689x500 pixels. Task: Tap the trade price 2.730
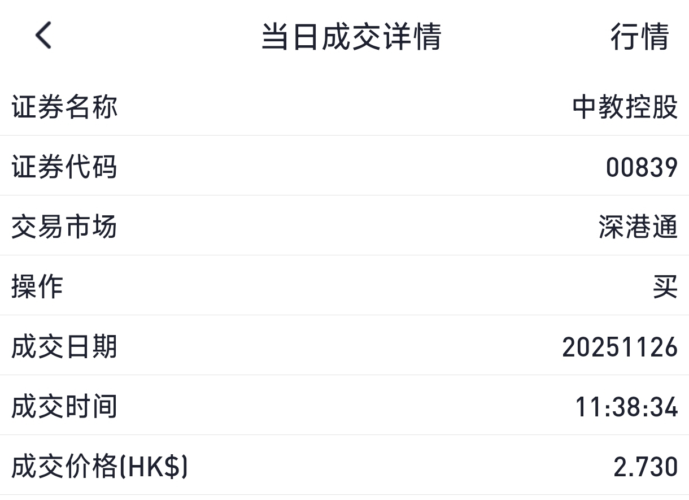(x=646, y=467)
